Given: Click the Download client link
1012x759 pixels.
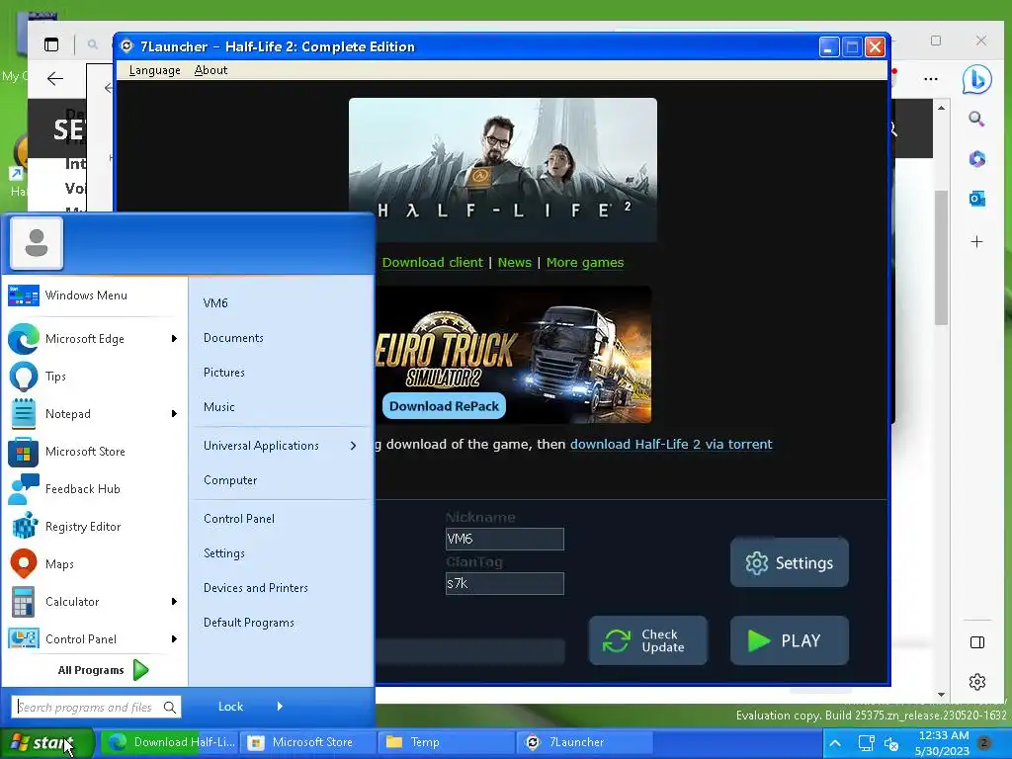Looking at the screenshot, I should tap(432, 263).
